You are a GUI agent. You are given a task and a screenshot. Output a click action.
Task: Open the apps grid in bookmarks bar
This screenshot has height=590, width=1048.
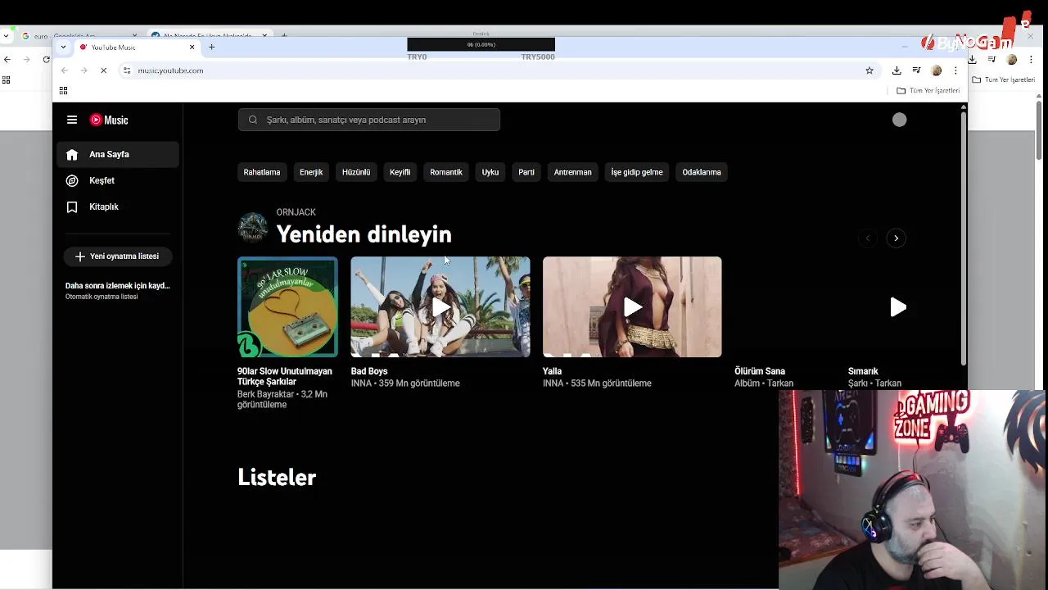(64, 91)
